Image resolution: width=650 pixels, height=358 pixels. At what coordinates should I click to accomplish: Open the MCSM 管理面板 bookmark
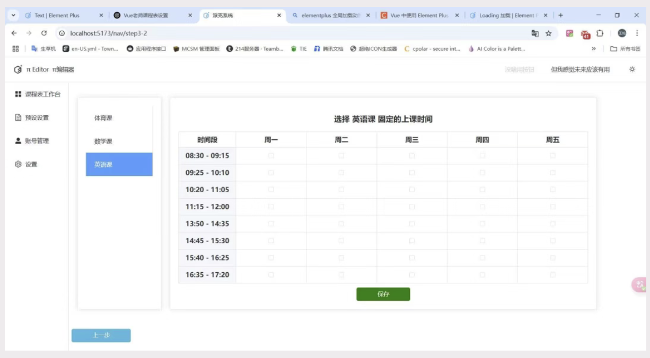click(x=196, y=49)
